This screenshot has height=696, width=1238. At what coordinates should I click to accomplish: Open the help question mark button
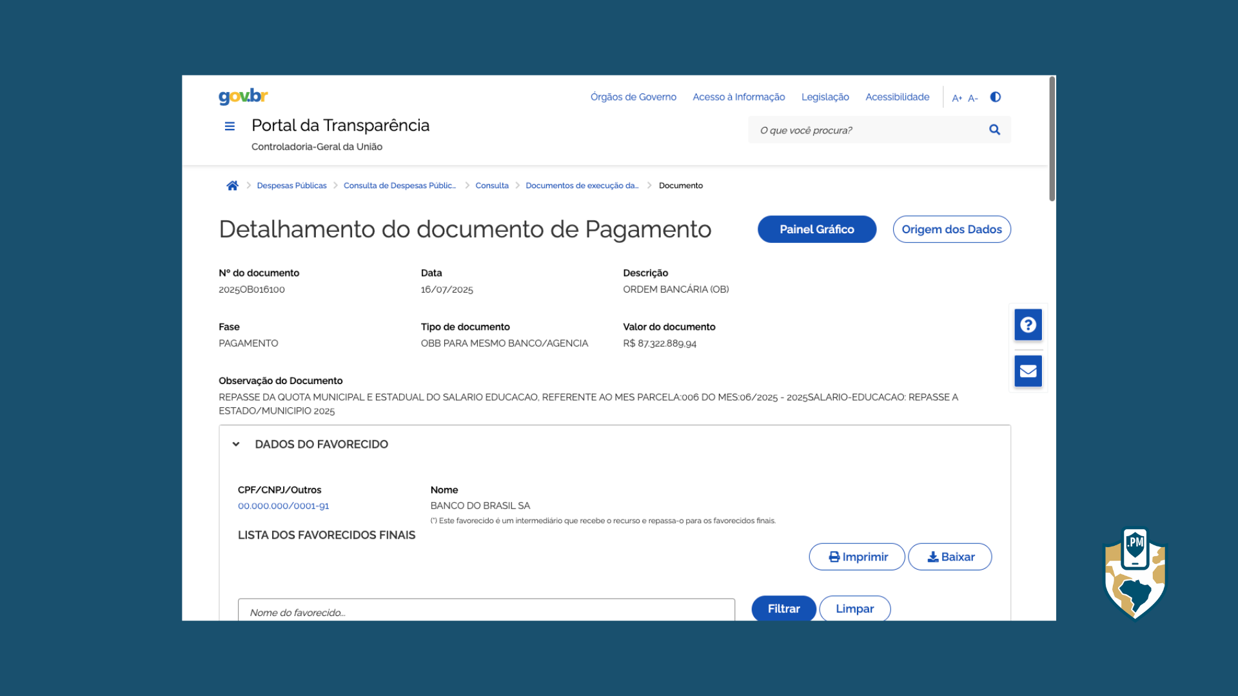[x=1028, y=325]
